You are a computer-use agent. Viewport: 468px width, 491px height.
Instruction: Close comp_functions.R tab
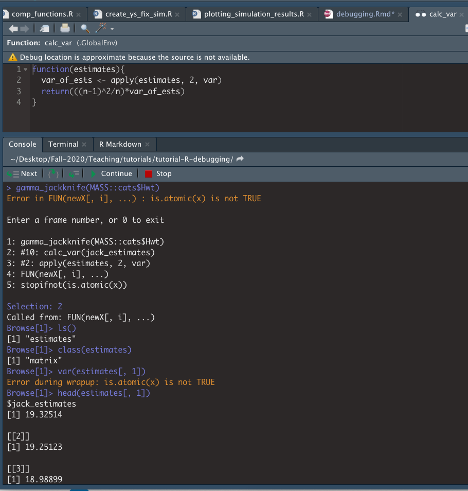79,15
